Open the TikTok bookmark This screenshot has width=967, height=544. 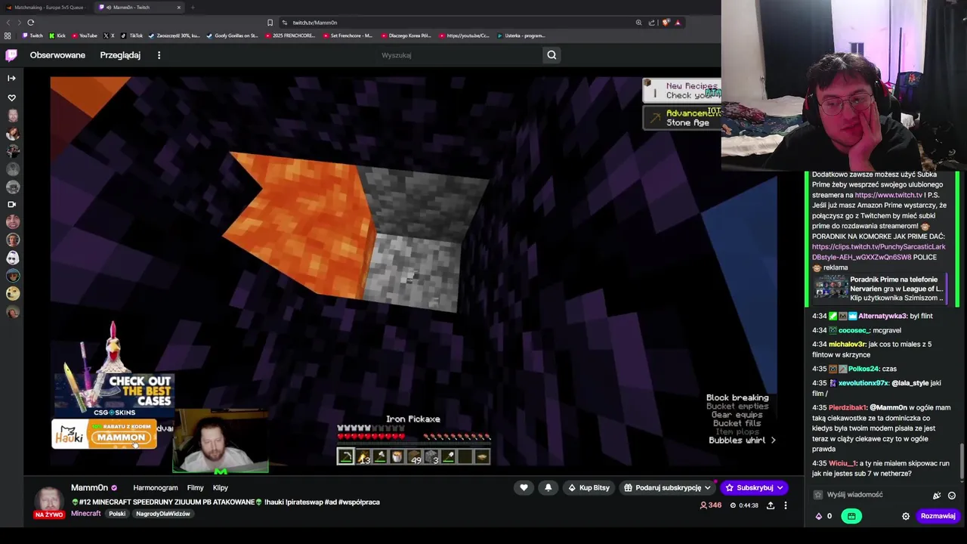131,36
